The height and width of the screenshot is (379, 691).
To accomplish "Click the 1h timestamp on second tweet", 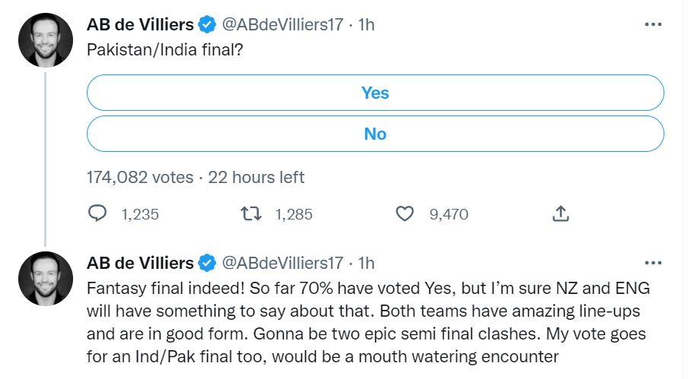I will (x=366, y=264).
